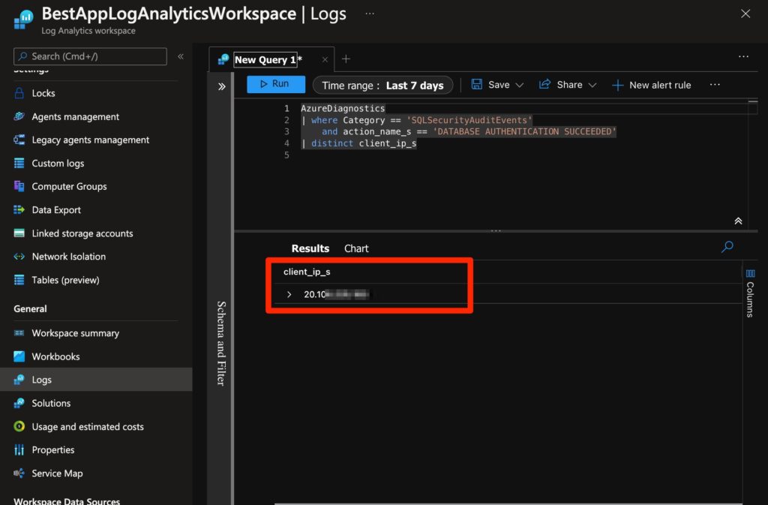Collapse the query editor with double chevron up
The width and height of the screenshot is (768, 505).
click(738, 221)
